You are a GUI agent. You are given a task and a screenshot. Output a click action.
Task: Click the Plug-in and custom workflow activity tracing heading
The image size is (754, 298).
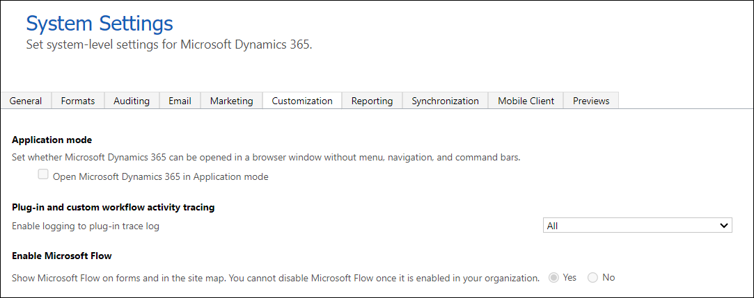pyautogui.click(x=113, y=207)
